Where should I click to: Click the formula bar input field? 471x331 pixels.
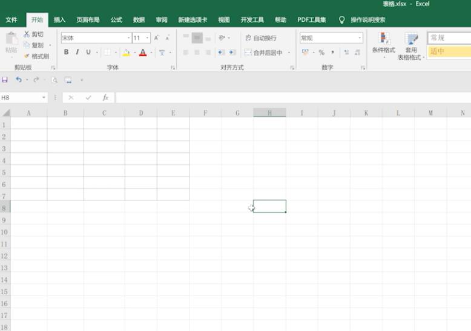[x=293, y=97]
